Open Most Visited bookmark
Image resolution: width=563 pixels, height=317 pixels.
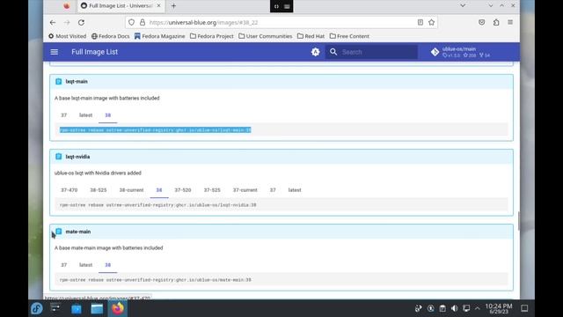pyautogui.click(x=68, y=36)
